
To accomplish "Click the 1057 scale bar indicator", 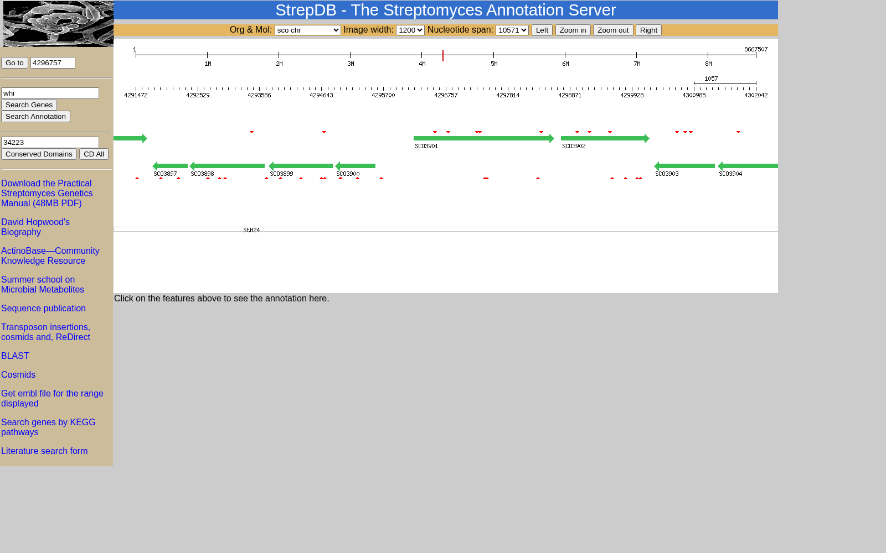I will (725, 83).
